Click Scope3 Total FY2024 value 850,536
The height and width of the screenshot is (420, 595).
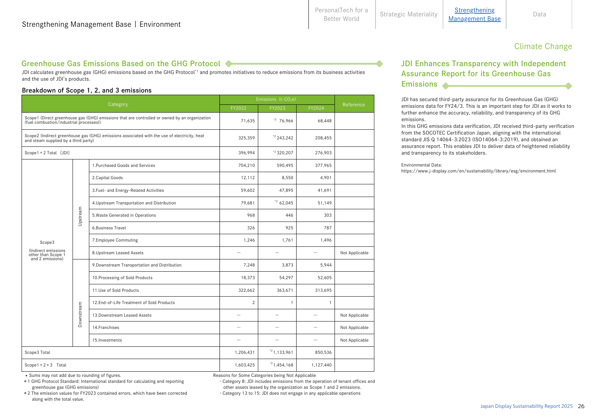[323, 352]
